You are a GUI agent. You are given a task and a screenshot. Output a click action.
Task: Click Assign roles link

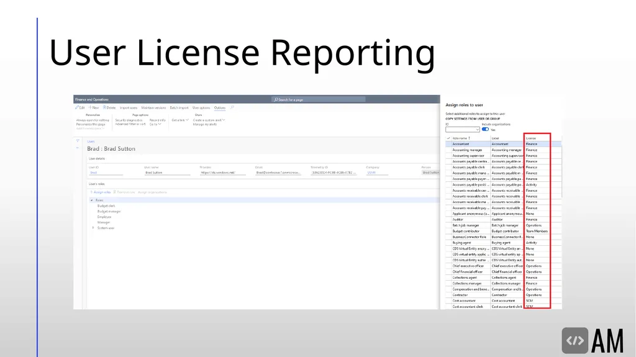point(100,192)
